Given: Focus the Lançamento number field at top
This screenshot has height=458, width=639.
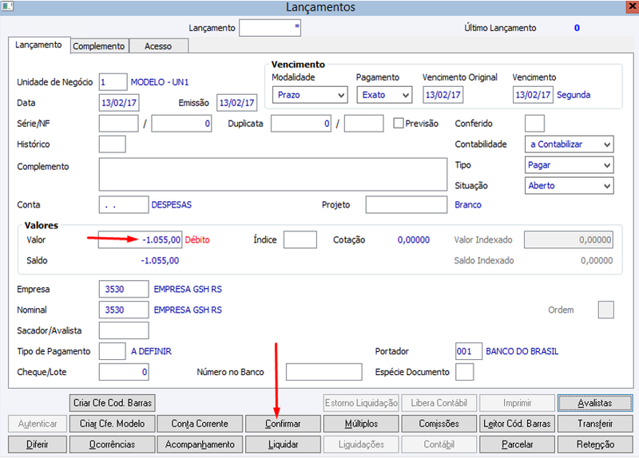Looking at the screenshot, I should [x=270, y=28].
